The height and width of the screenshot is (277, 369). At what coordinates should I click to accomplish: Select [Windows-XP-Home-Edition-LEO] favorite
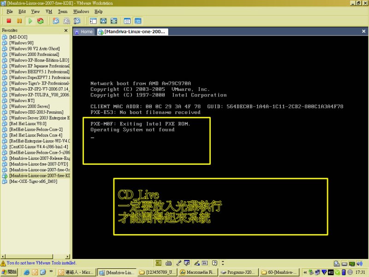point(36,60)
